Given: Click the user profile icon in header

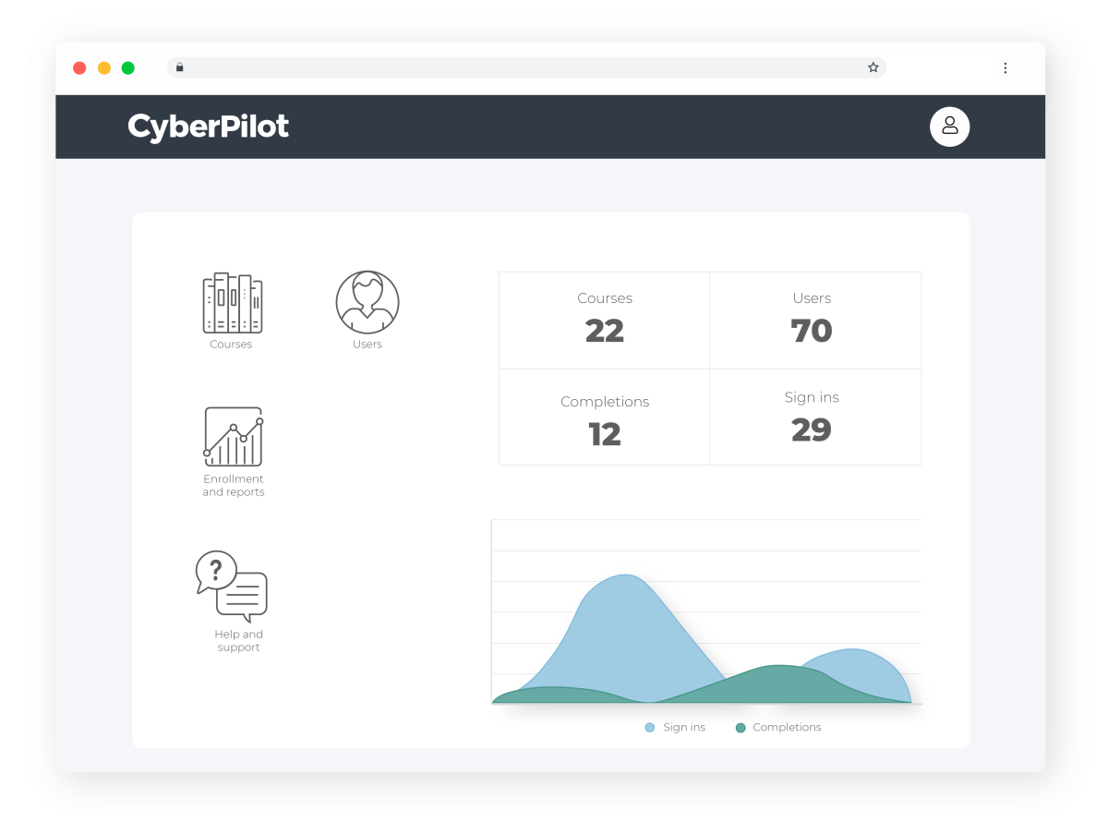Looking at the screenshot, I should pos(949,127).
